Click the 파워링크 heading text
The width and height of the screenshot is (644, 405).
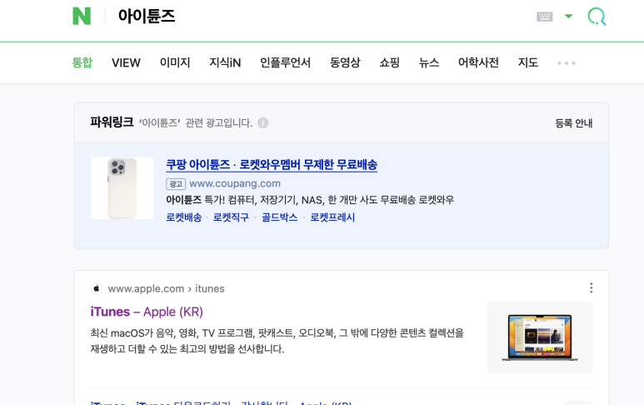pos(112,122)
